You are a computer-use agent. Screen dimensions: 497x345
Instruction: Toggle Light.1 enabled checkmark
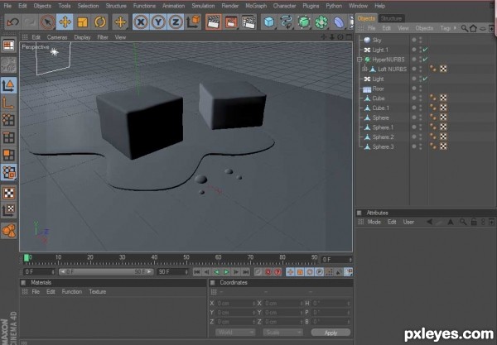(426, 50)
